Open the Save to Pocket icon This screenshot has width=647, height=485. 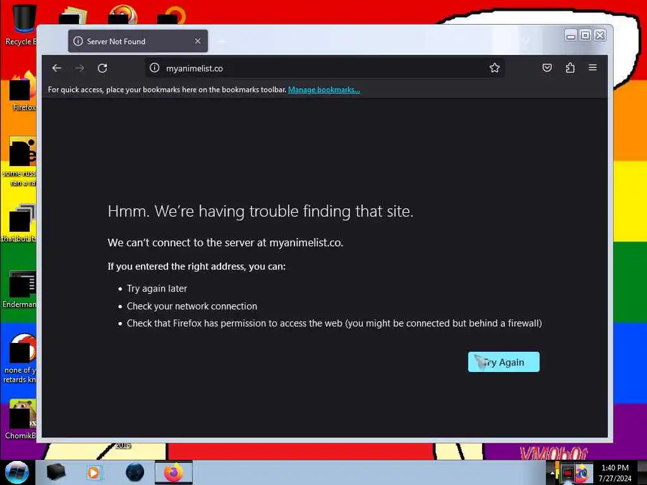(547, 68)
